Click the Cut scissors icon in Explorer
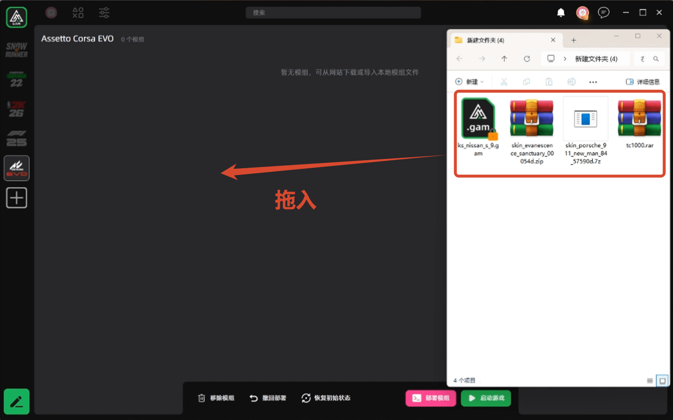 [504, 82]
